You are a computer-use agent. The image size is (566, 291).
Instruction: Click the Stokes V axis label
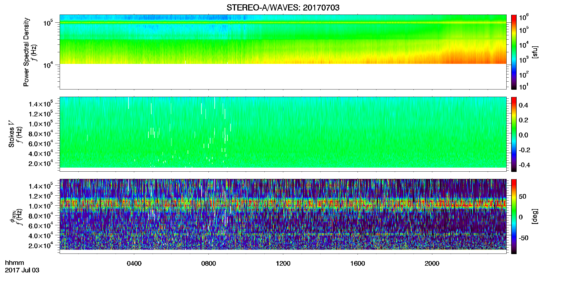[x=11, y=134]
